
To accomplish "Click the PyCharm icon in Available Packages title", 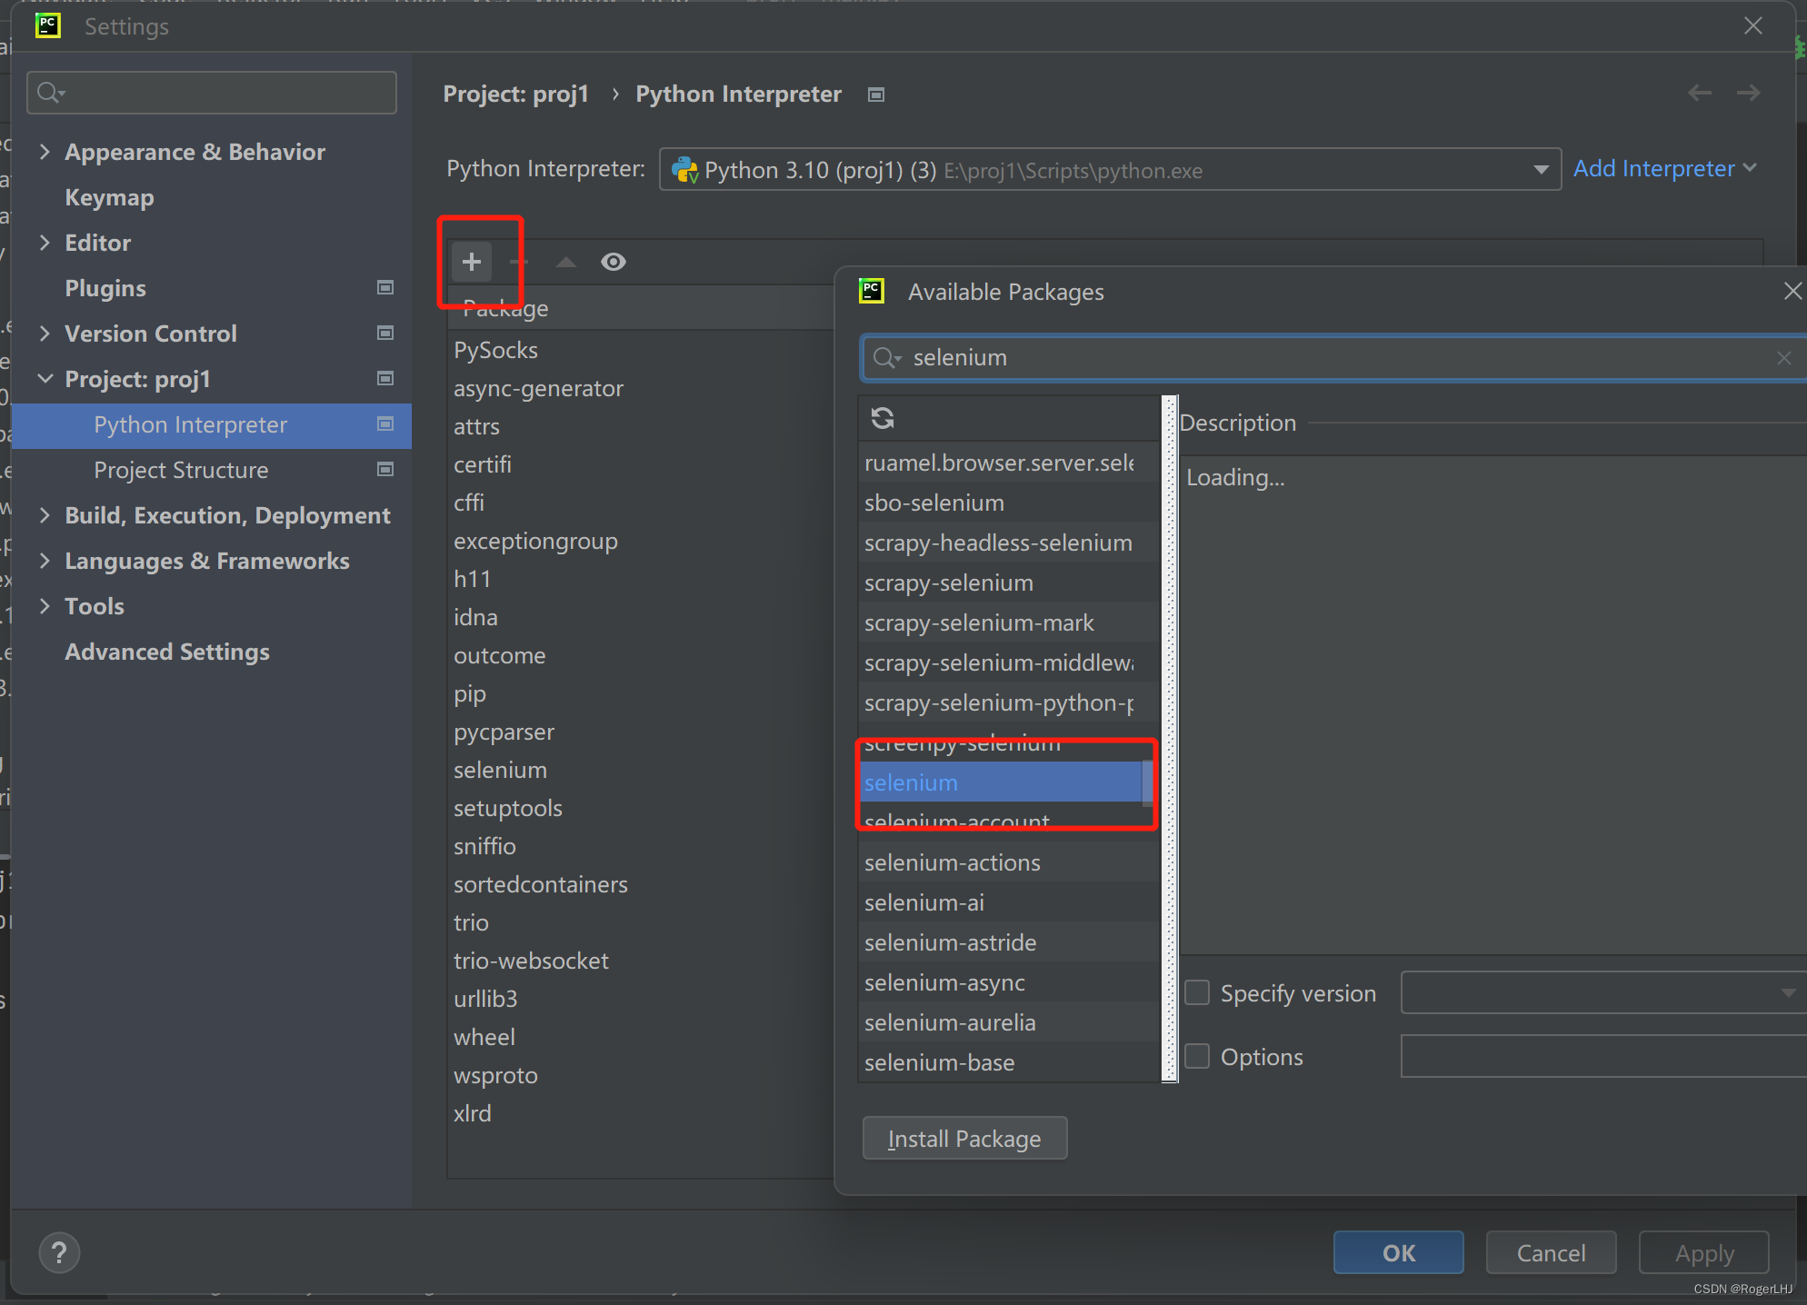I will 872,291.
